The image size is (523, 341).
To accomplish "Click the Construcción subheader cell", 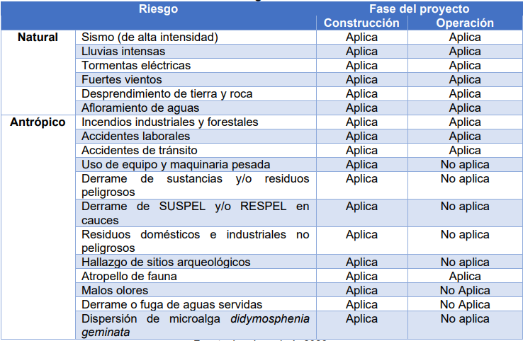I will pos(361,23).
